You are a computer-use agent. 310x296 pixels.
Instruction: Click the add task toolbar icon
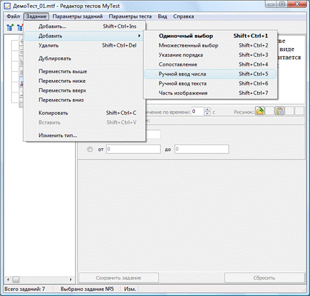pos(10,27)
